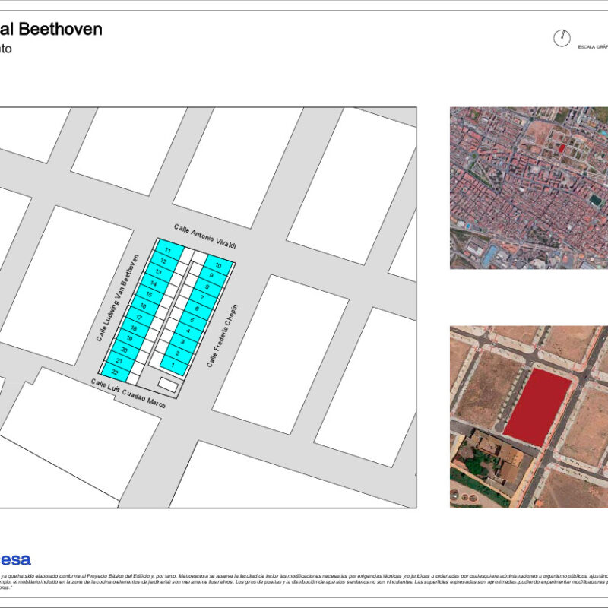
Task: Click the Calle Ludwing Van Beethoven label
Action: coord(117,298)
